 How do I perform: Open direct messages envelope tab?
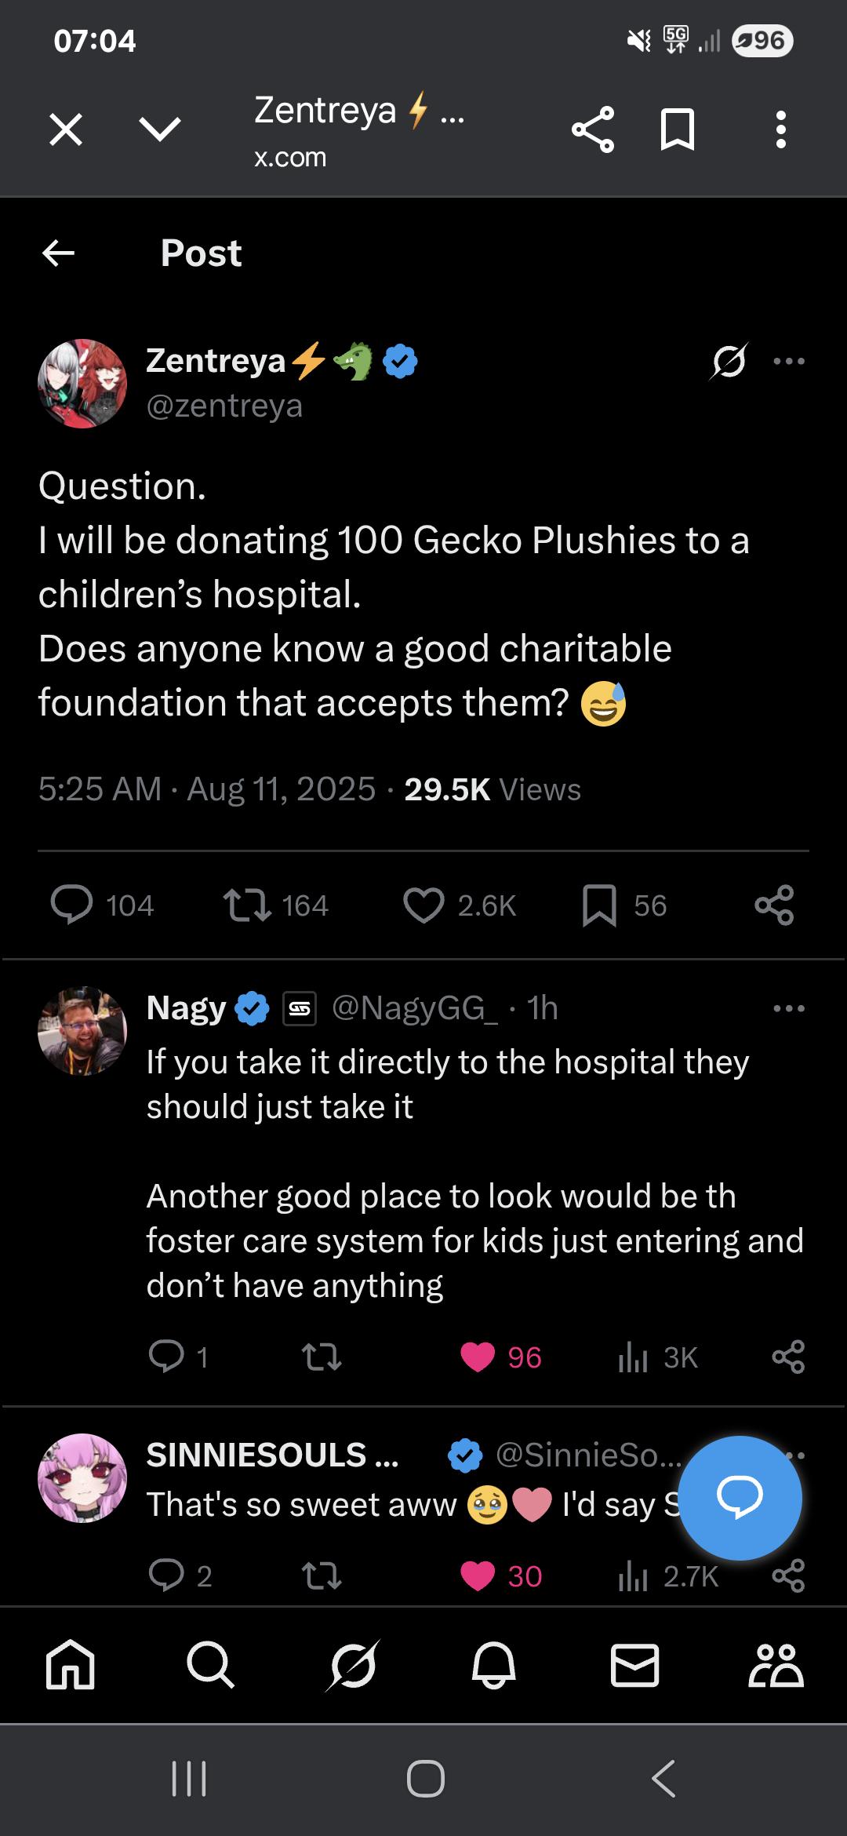[x=634, y=1665]
